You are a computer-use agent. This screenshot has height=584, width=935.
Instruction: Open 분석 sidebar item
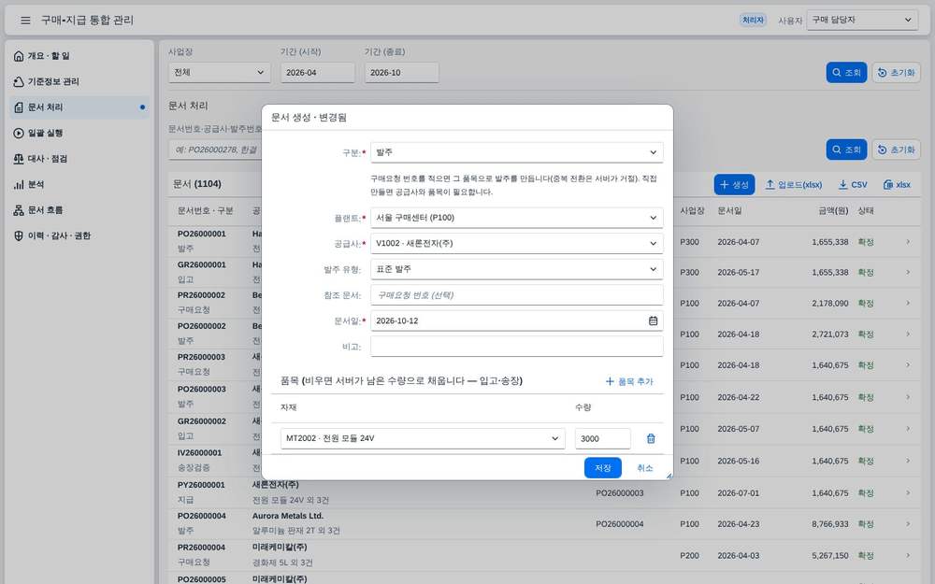(79, 184)
